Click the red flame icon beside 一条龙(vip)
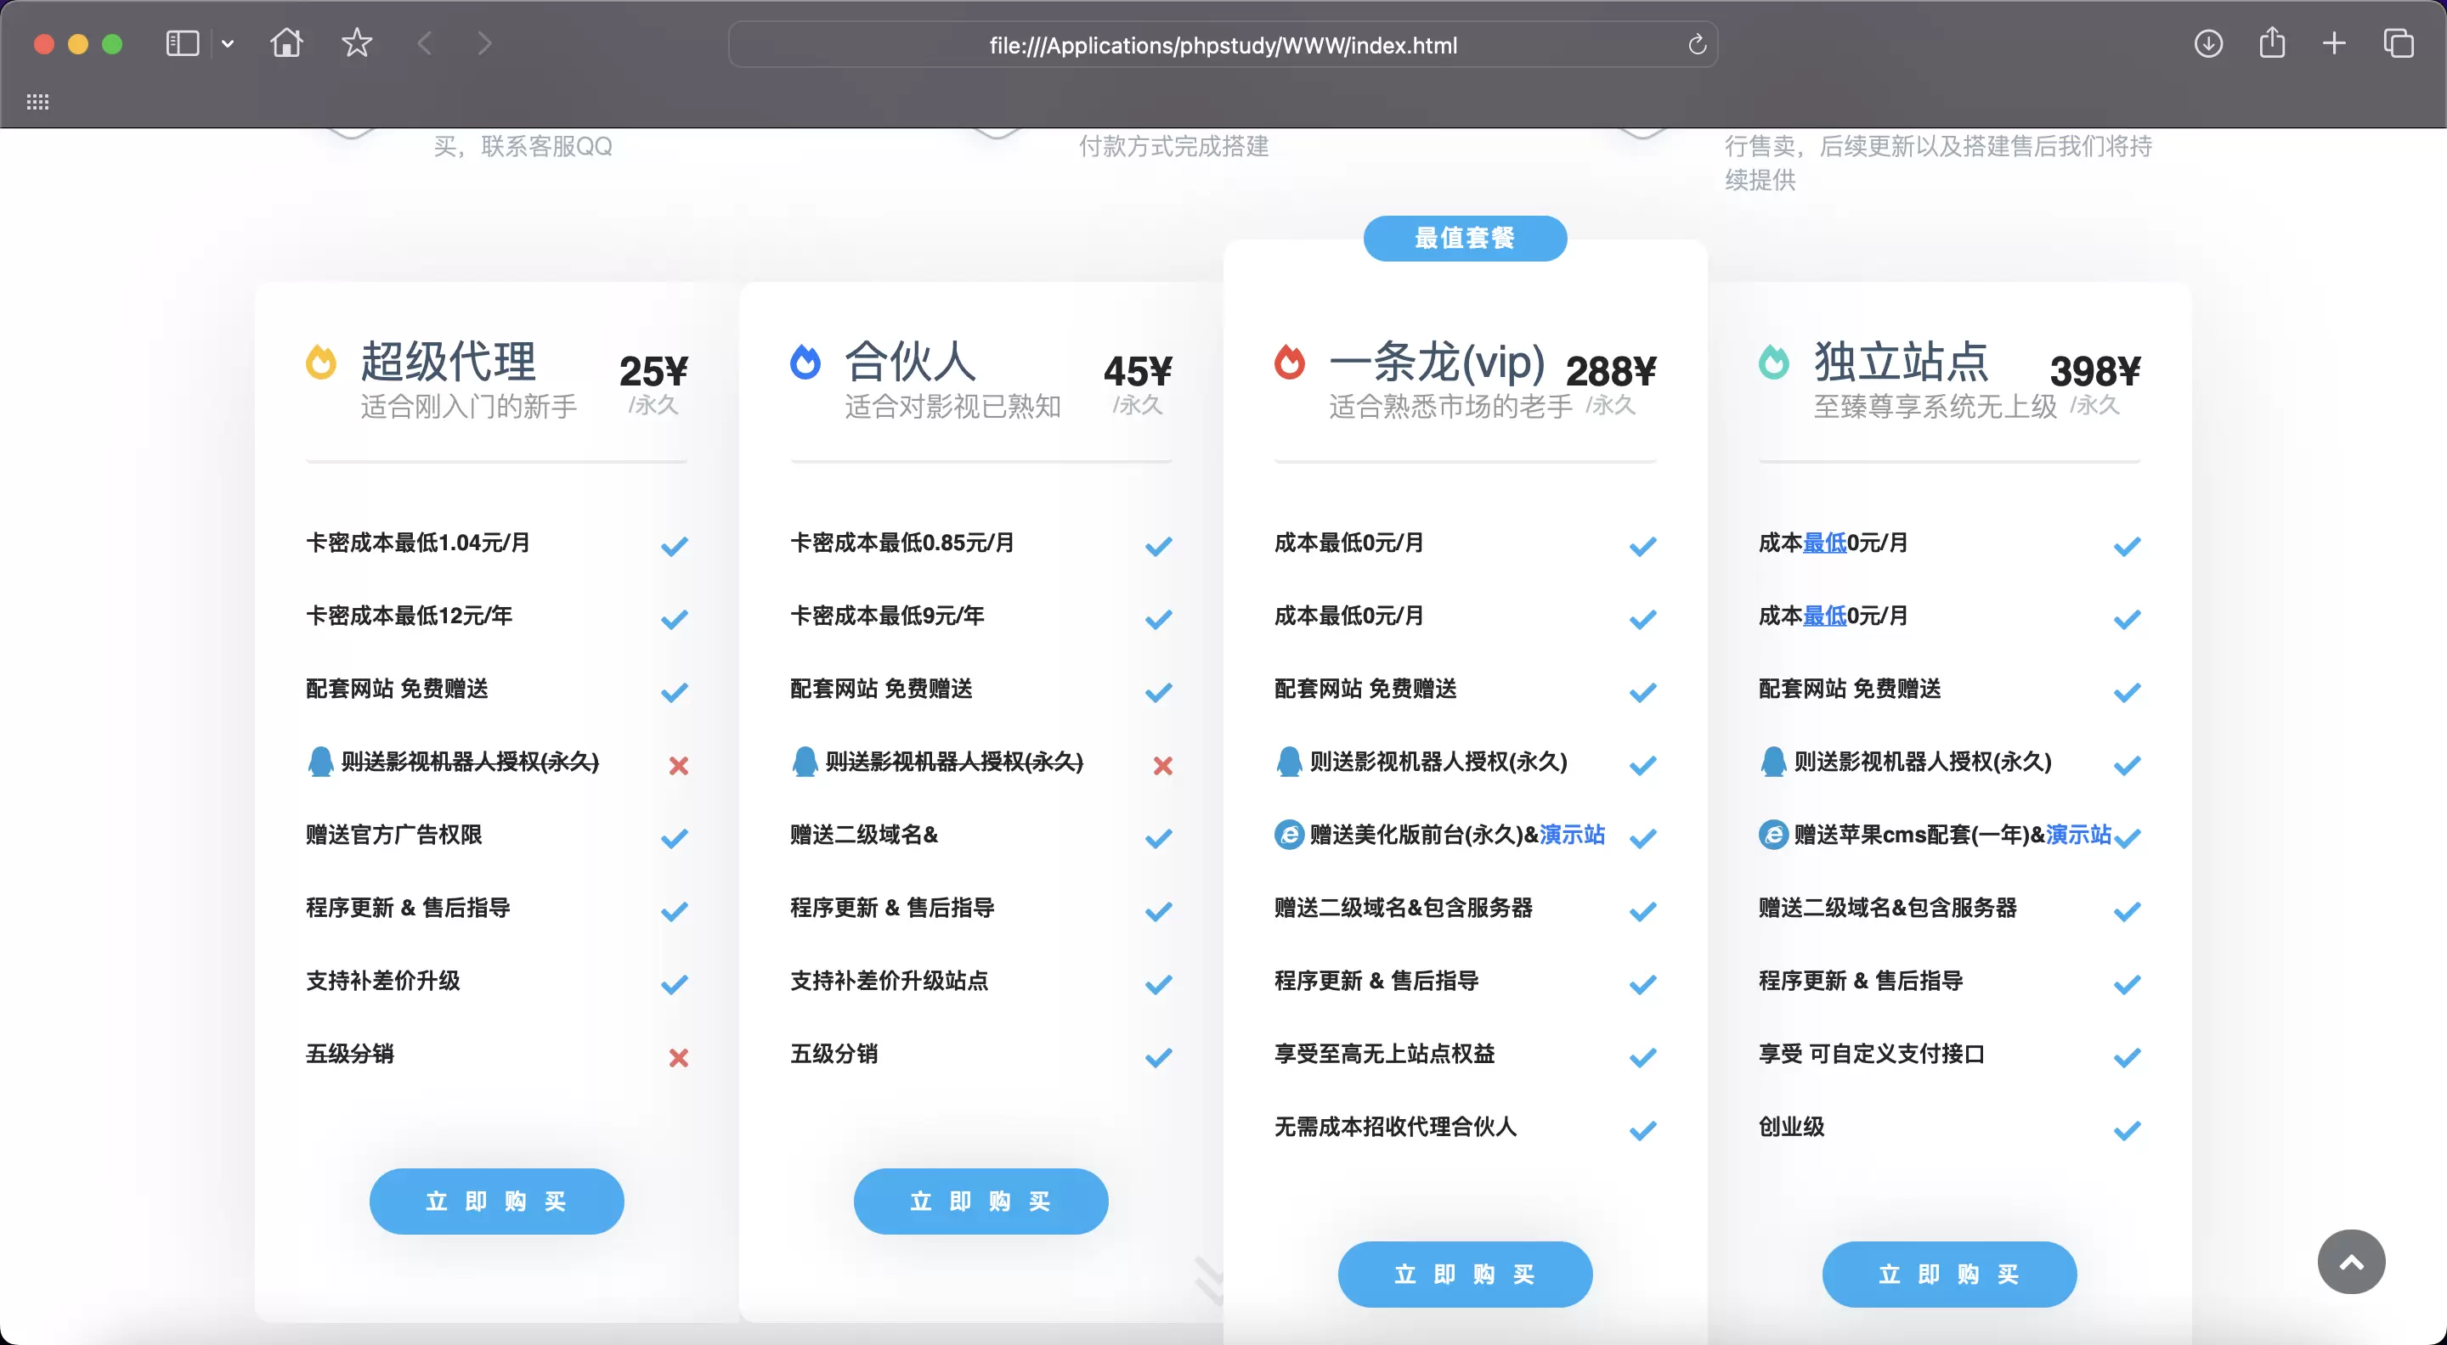Screen dimensions: 2447x1345 pos(1289,362)
